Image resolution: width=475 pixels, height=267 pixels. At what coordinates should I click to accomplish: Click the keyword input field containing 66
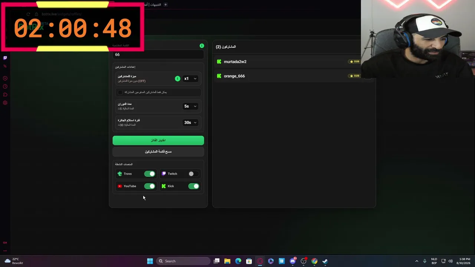pyautogui.click(x=158, y=55)
